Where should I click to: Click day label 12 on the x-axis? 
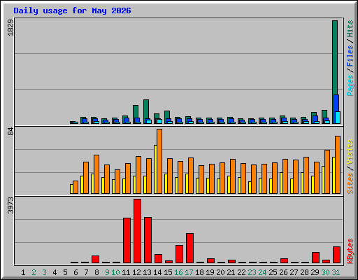click(x=136, y=272)
